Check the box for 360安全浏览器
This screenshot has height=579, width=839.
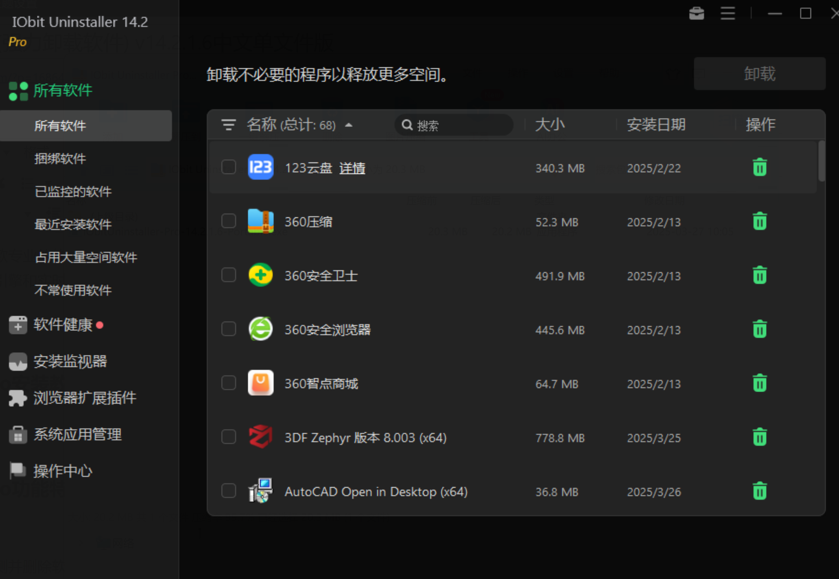click(x=229, y=329)
